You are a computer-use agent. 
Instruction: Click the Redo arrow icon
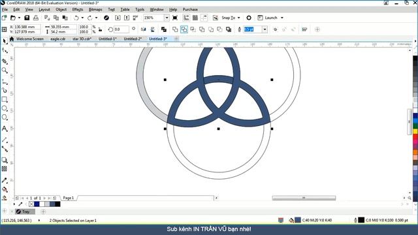(90, 18)
